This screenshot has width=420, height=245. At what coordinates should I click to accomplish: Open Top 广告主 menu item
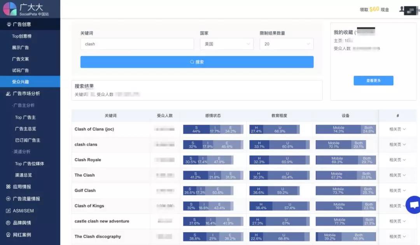click(x=25, y=117)
